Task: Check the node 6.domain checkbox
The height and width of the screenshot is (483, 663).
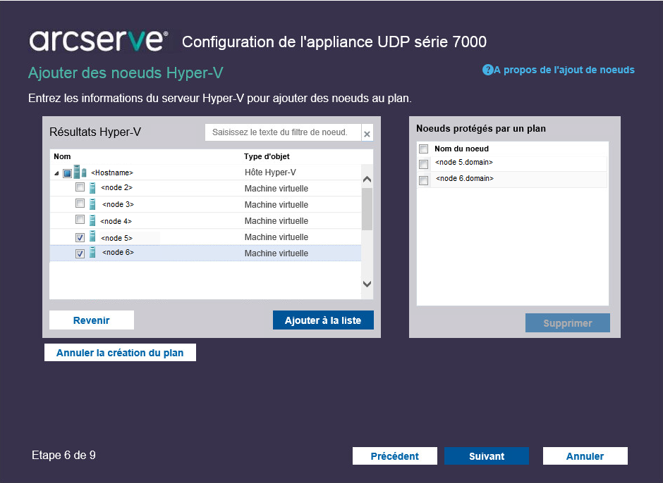Action: (423, 180)
